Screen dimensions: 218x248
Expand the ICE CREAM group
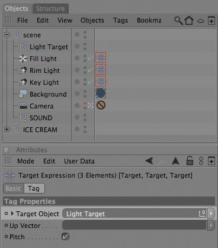pos(7,130)
